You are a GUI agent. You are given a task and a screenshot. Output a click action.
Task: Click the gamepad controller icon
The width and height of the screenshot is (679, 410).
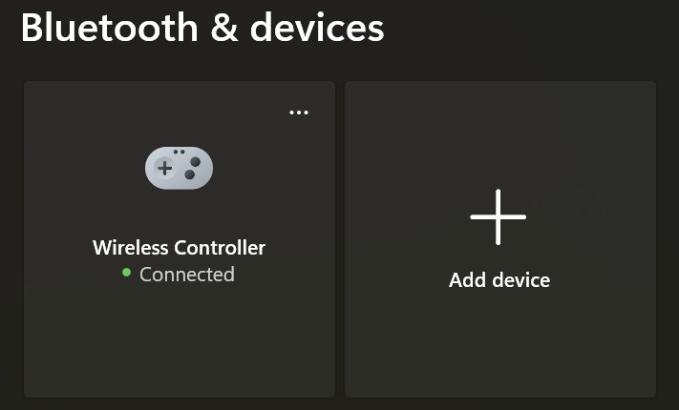click(179, 168)
